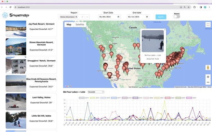Select Blue Knob All Seasons Resort title

coord(41,80)
